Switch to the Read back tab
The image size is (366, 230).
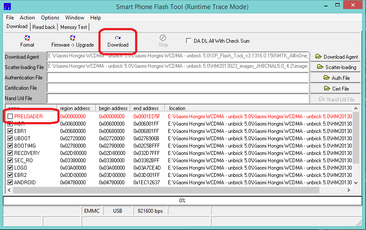(44, 27)
